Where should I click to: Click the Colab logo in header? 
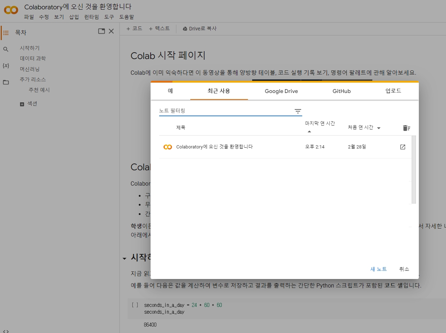(11, 10)
